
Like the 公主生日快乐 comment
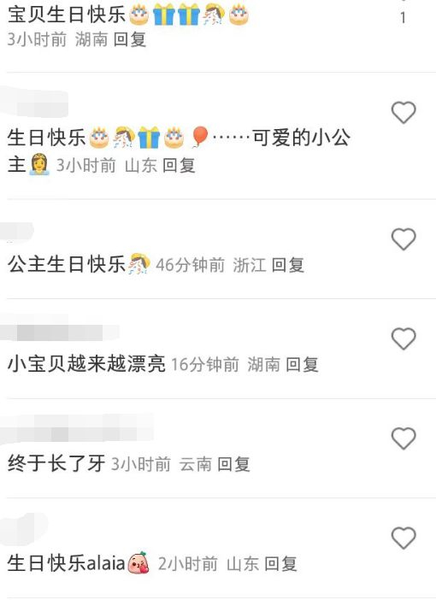tap(404, 239)
